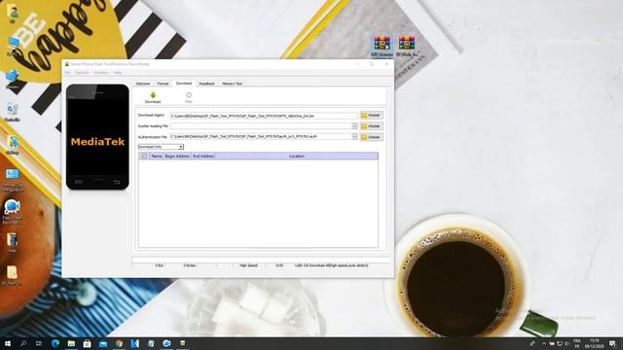Image resolution: width=623 pixels, height=350 pixels.
Task: Open the Mail app from the taskbar
Action: pyautogui.click(x=103, y=343)
